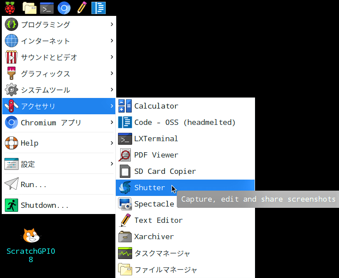The width and height of the screenshot is (339, 278).
Task: Click the Calculator icon
Action: (125, 106)
